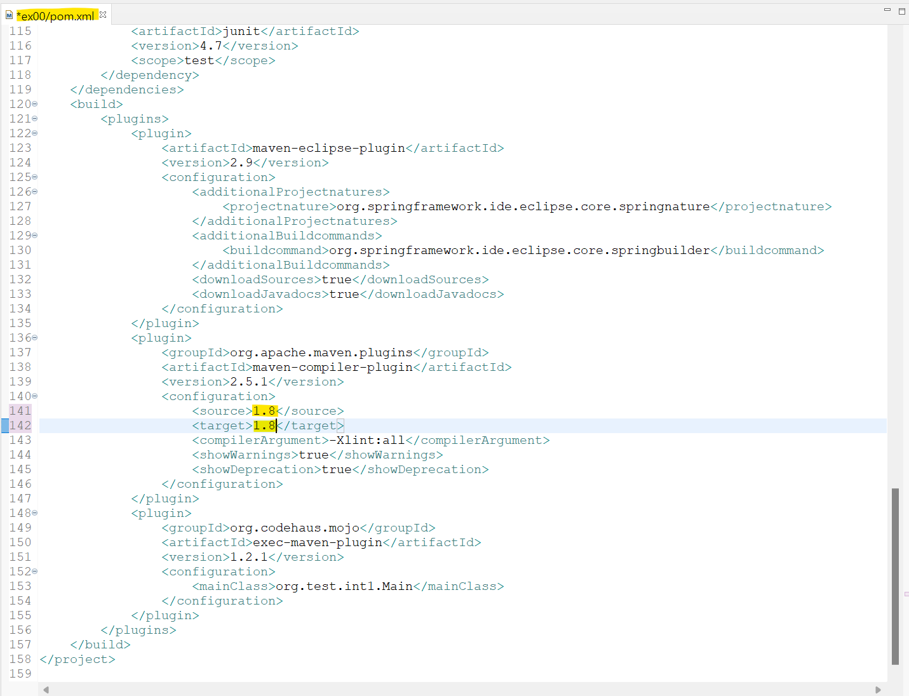
Task: Collapse the configuration element at line 140
Action: pos(35,396)
